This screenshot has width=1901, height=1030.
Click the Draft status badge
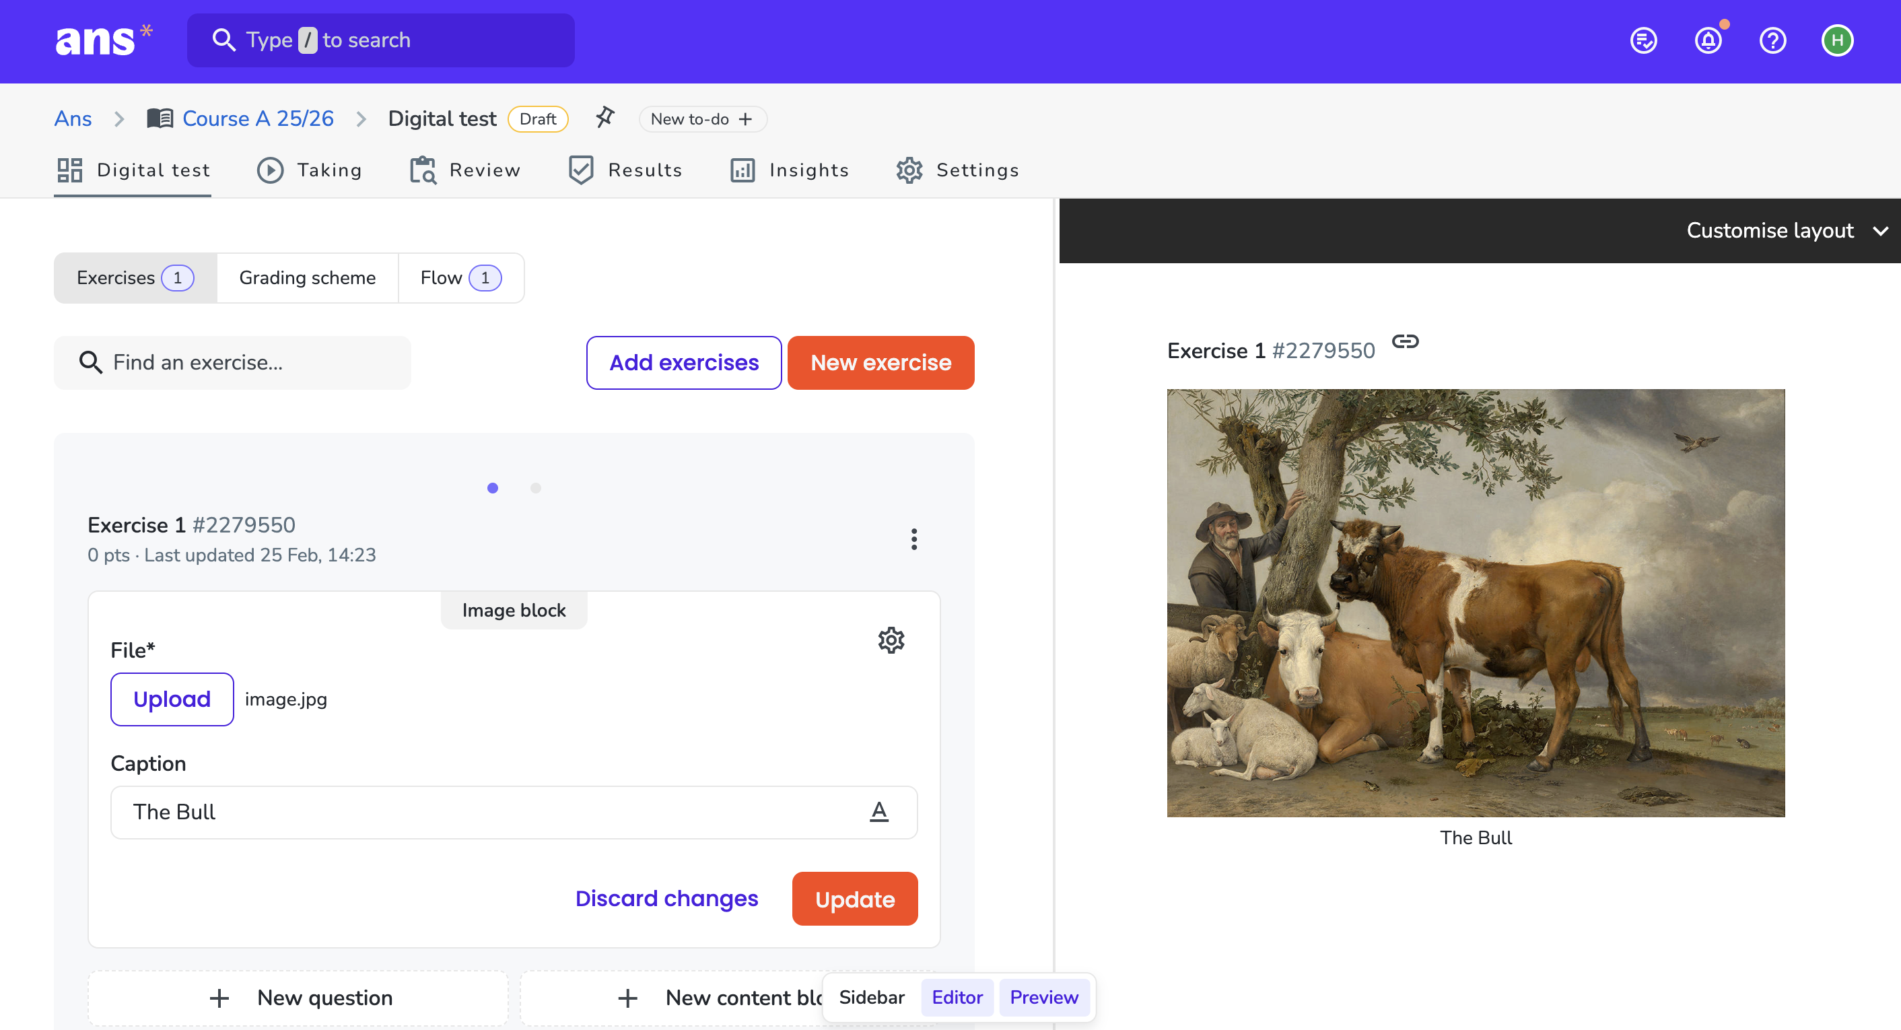(538, 118)
